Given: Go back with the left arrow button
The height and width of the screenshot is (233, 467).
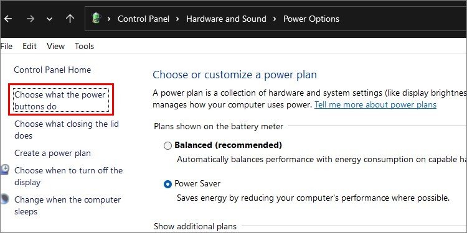Looking at the screenshot, I should click(x=7, y=19).
